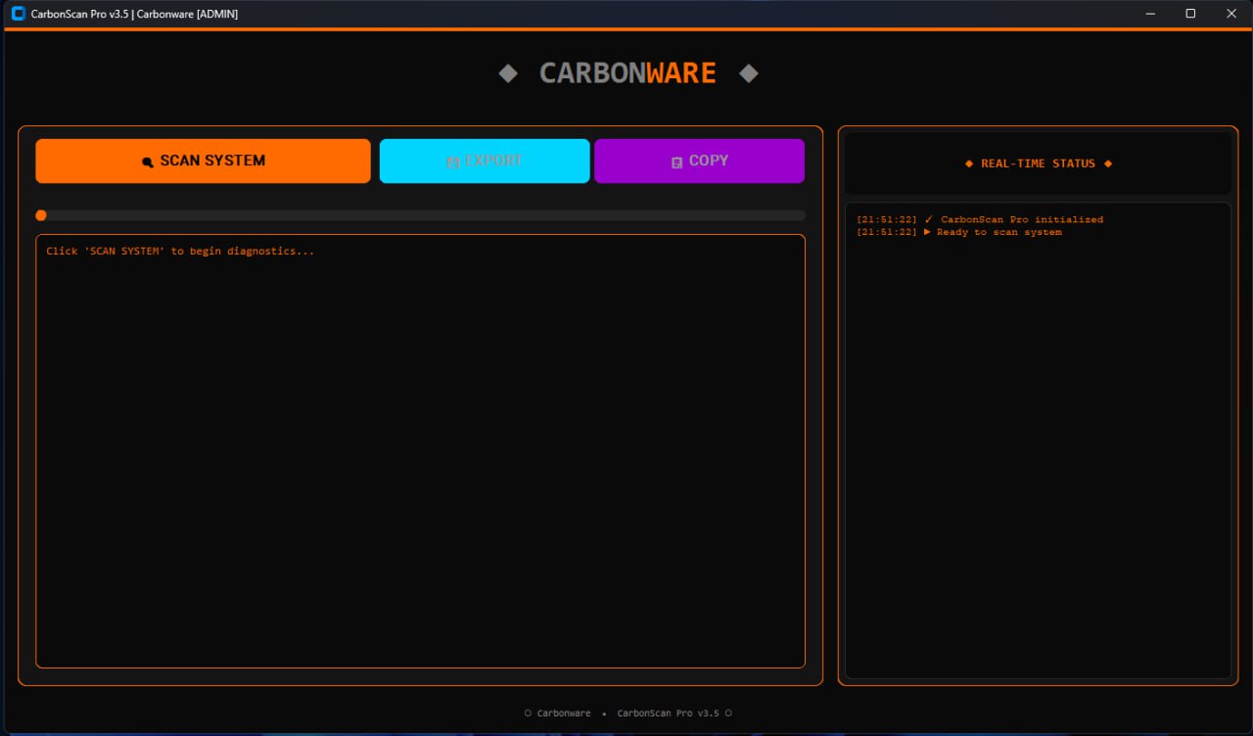This screenshot has width=1253, height=736.
Task: Click the play arrow beside 'Ready to scan system'
Action: pos(927,232)
